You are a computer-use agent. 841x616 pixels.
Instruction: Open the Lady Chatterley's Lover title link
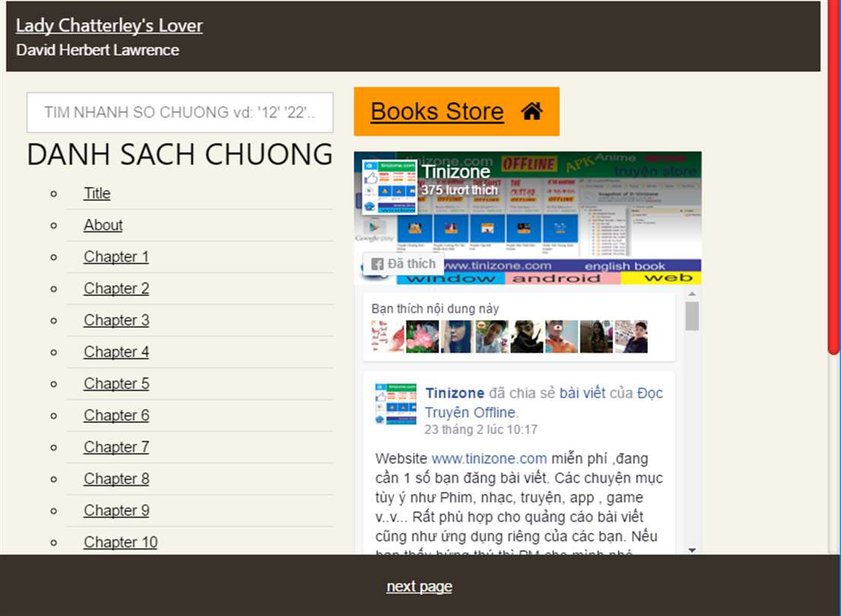(109, 25)
